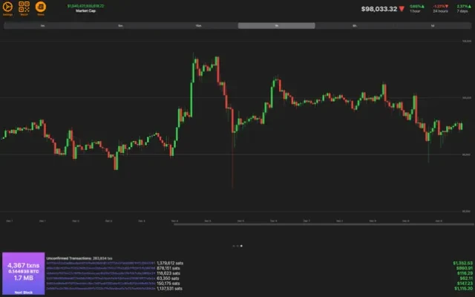
Task: Open the purple Next Block tile
Action: click(x=22, y=273)
